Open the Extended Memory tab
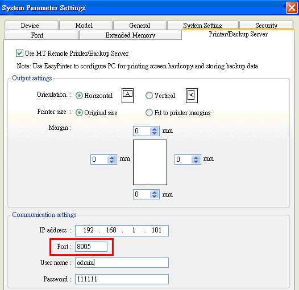This screenshot has width=299, height=290. coord(130,35)
